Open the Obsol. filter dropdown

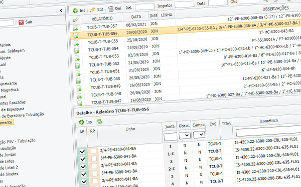(185, 135)
